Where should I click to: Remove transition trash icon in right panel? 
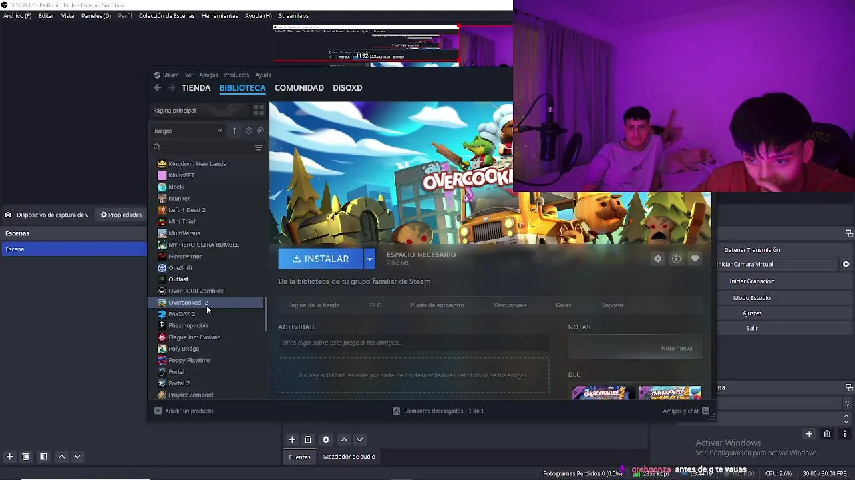(827, 434)
